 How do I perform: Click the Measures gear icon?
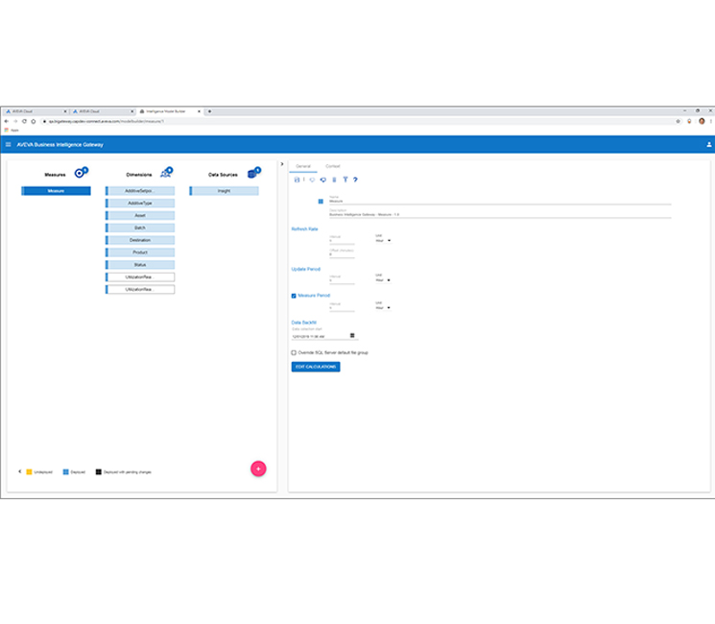tap(81, 173)
